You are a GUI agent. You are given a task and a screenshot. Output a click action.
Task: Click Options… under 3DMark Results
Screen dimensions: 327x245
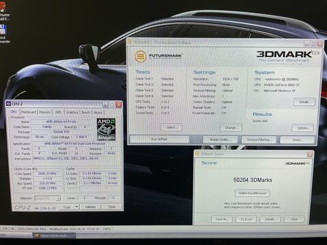click(x=302, y=128)
